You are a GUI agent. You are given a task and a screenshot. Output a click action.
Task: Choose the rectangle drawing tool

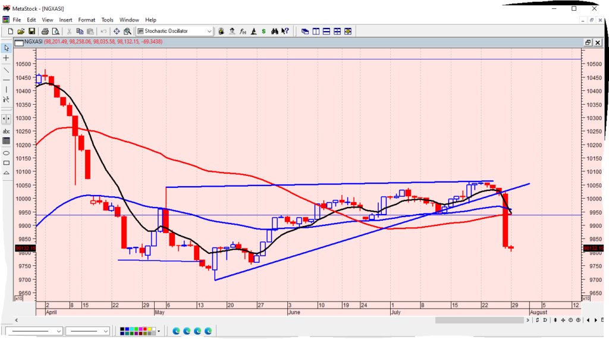(7, 162)
